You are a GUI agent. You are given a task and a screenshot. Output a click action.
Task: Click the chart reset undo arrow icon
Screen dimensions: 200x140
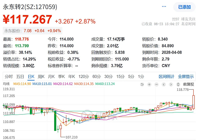click(142, 84)
